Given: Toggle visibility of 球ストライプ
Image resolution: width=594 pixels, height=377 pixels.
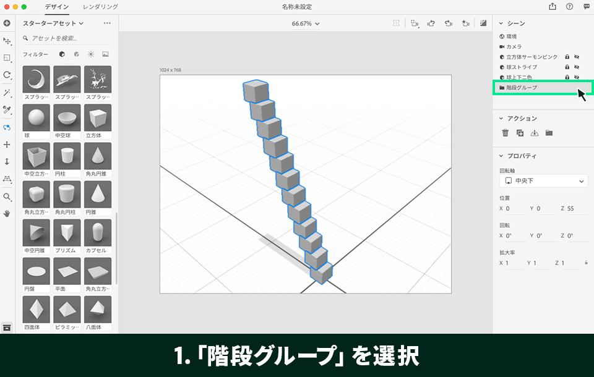Looking at the screenshot, I should [x=577, y=66].
